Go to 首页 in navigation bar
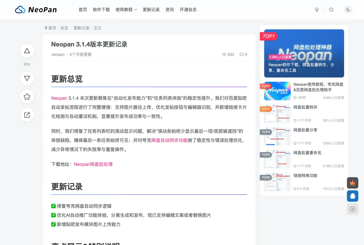364x245 pixels. point(83,10)
